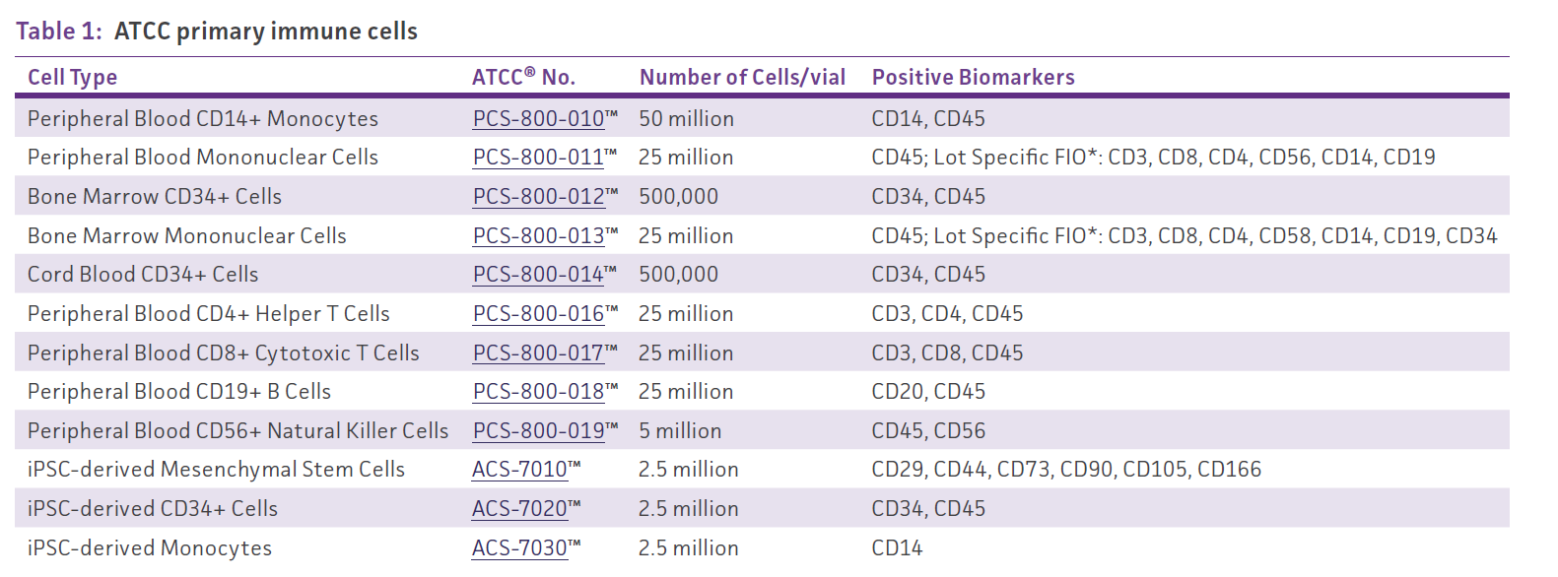1558x577 pixels.
Task: Click the PCS-800-011 catalog number link
Action: click(538, 158)
